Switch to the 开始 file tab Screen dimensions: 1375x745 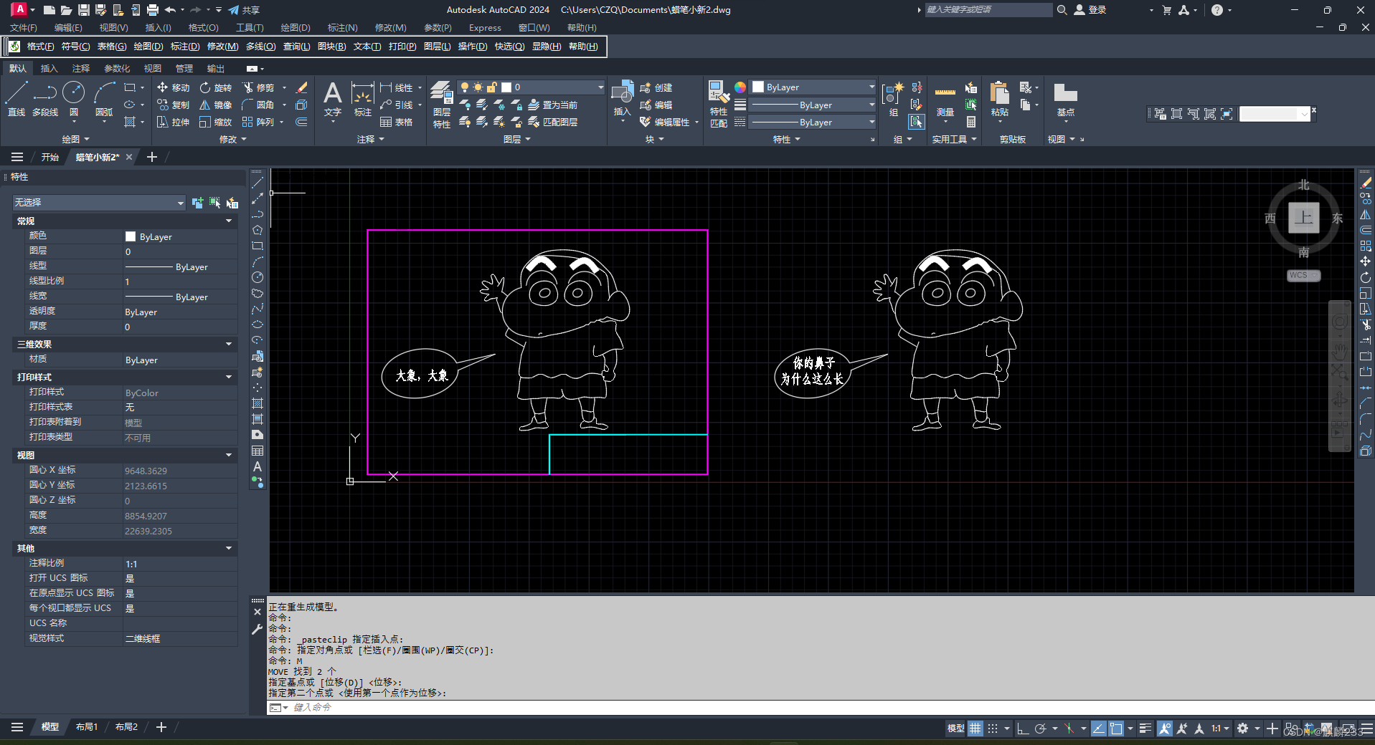[x=49, y=158]
